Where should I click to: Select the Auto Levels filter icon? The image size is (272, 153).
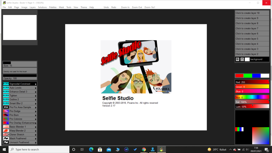6,88
